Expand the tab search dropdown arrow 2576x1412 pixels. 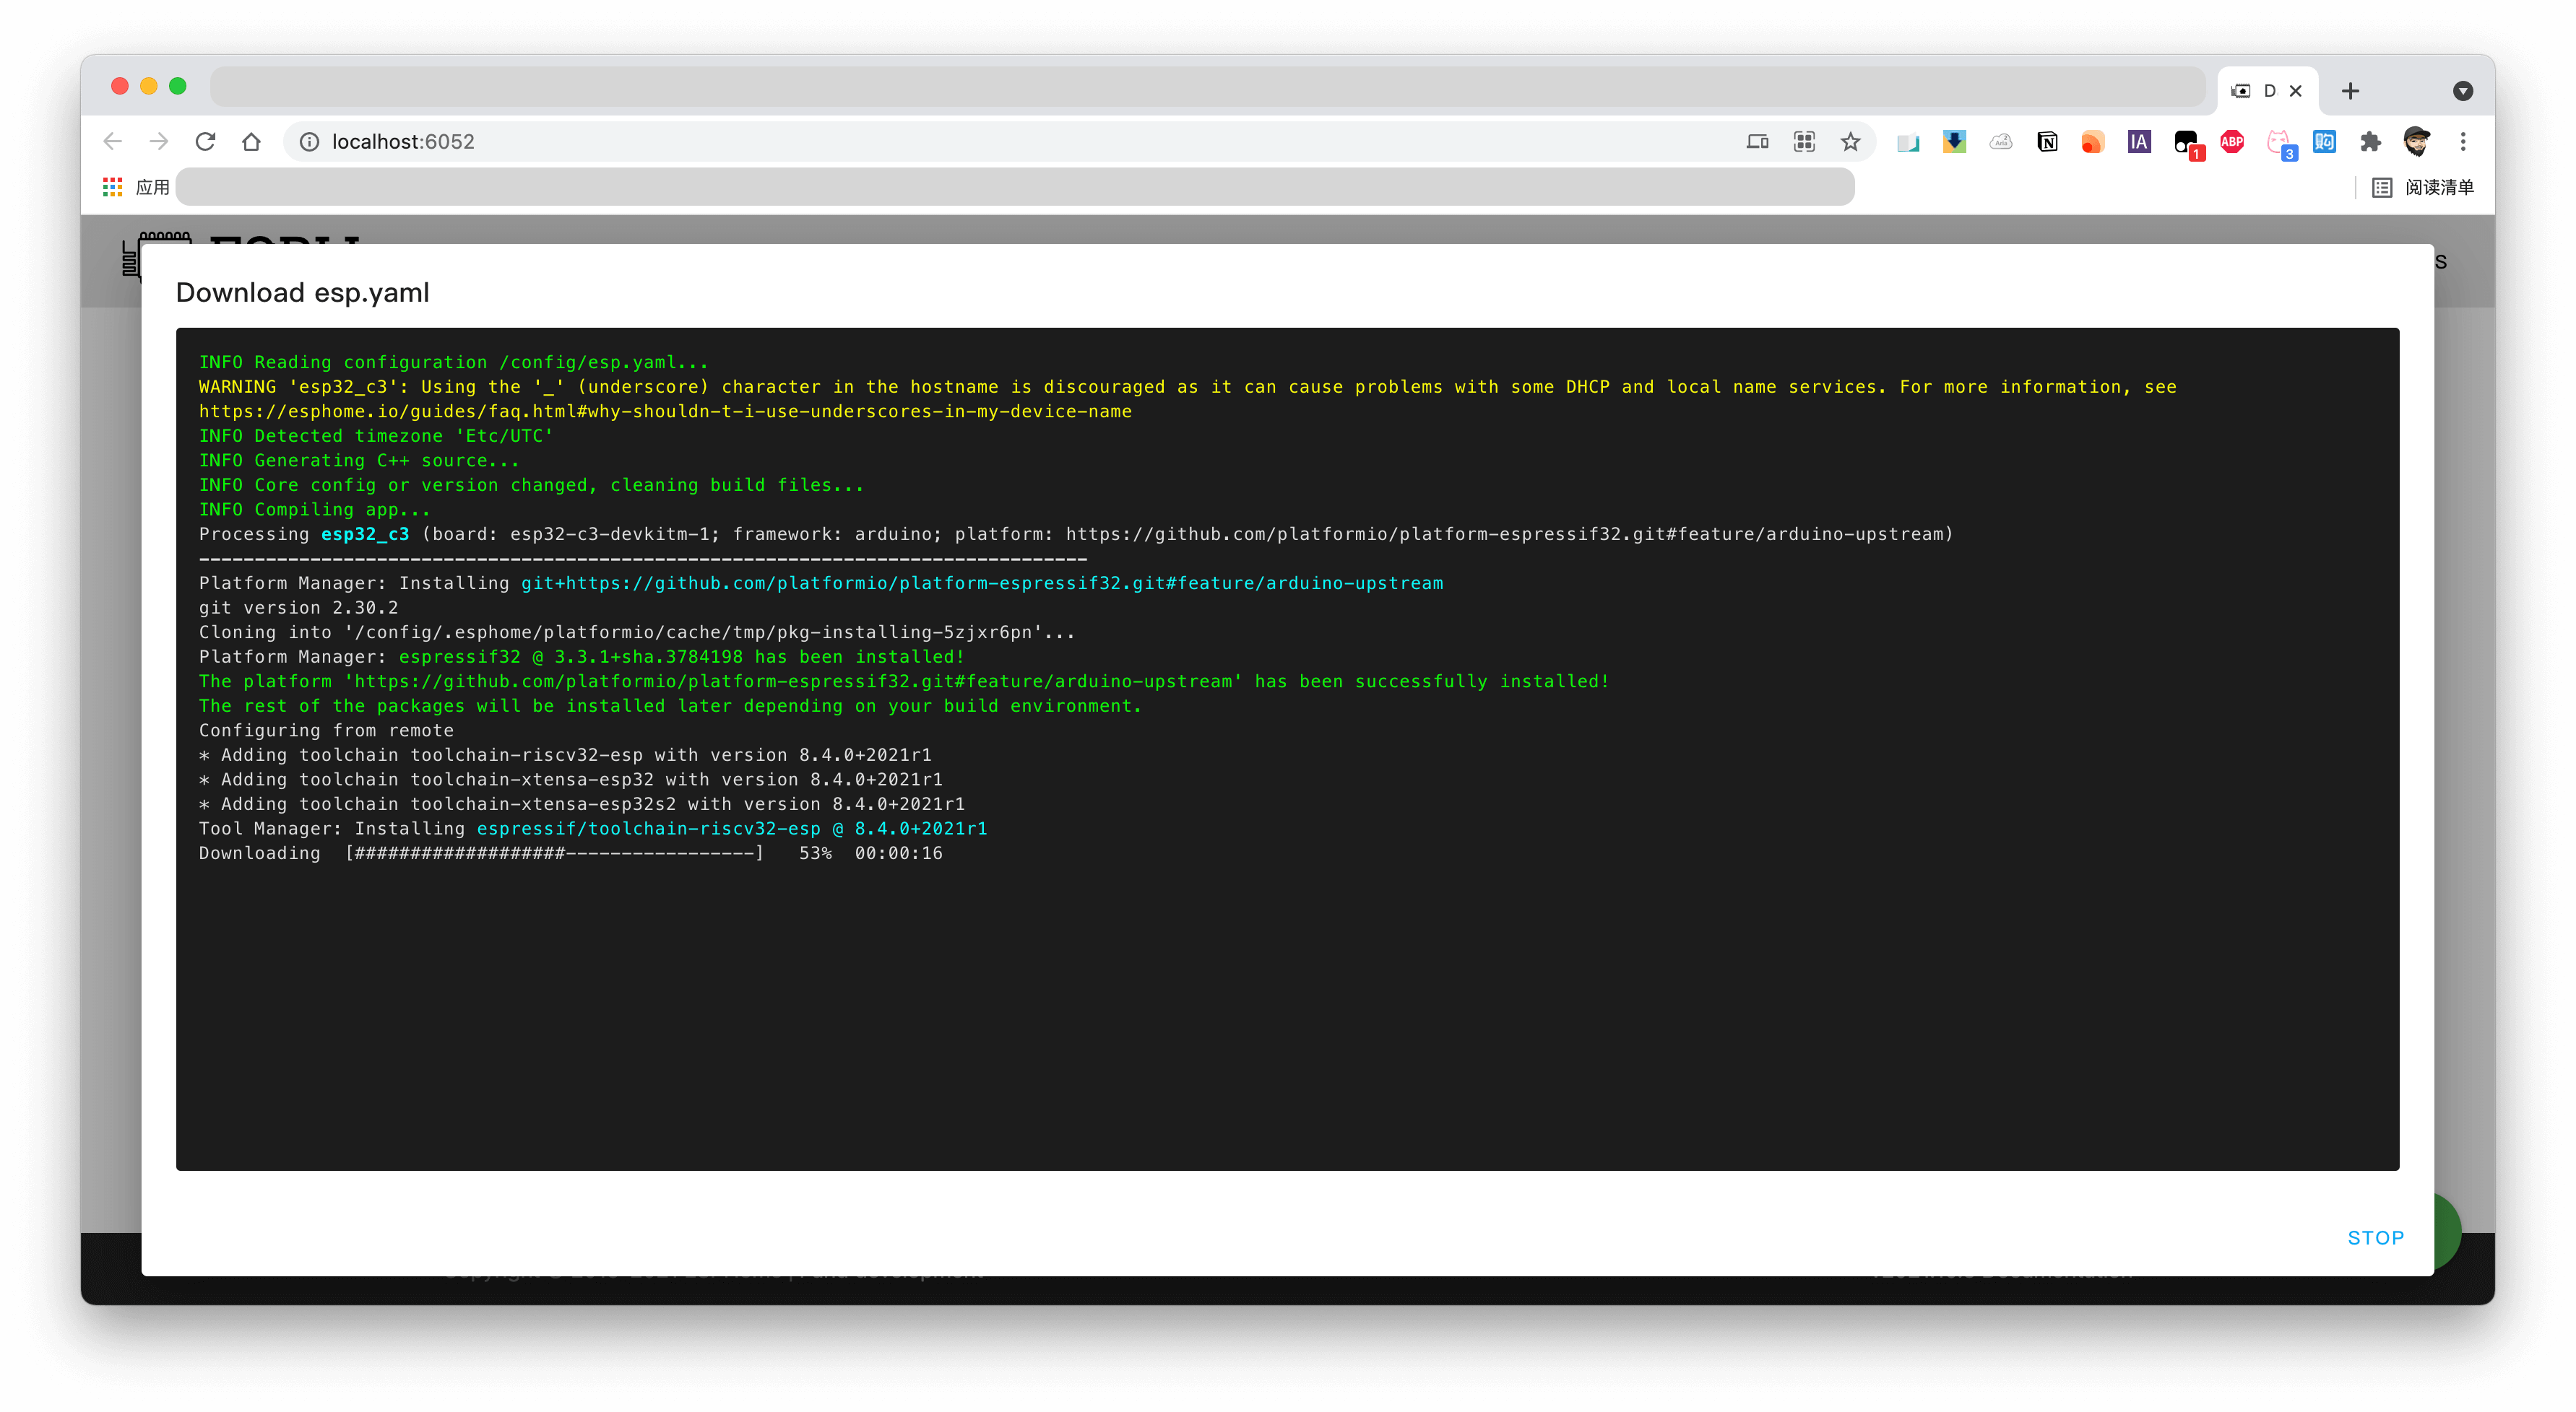coord(2463,91)
